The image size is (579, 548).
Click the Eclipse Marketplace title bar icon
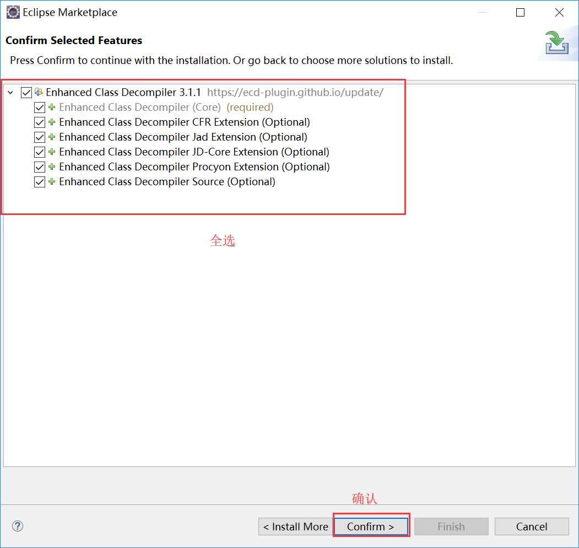(13, 12)
